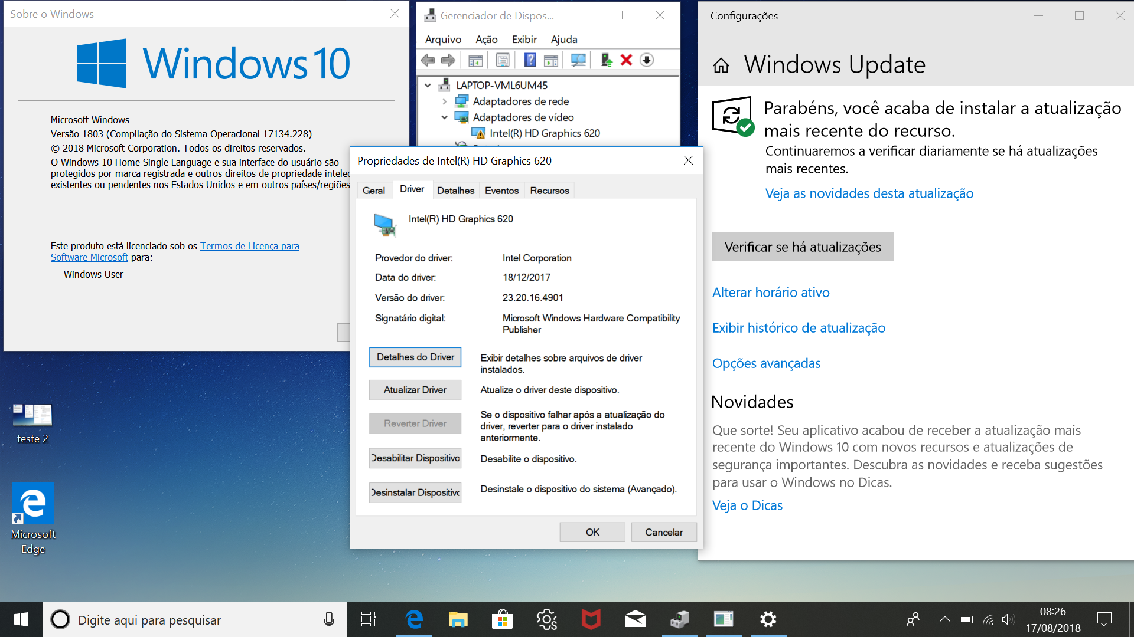Toggle the console tree pane icon

tap(475, 60)
